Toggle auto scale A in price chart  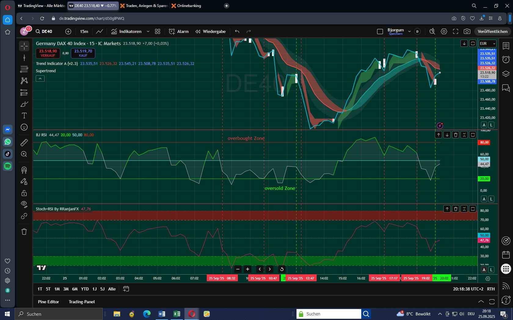pos(484,125)
